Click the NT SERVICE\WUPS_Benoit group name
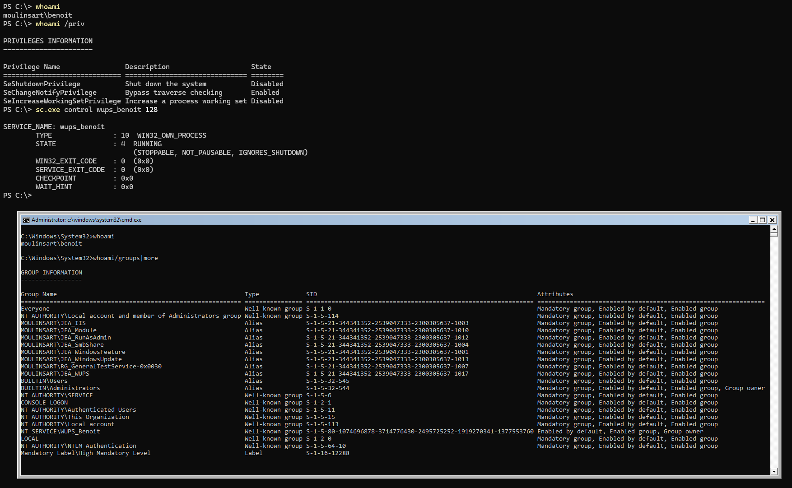 (x=61, y=432)
